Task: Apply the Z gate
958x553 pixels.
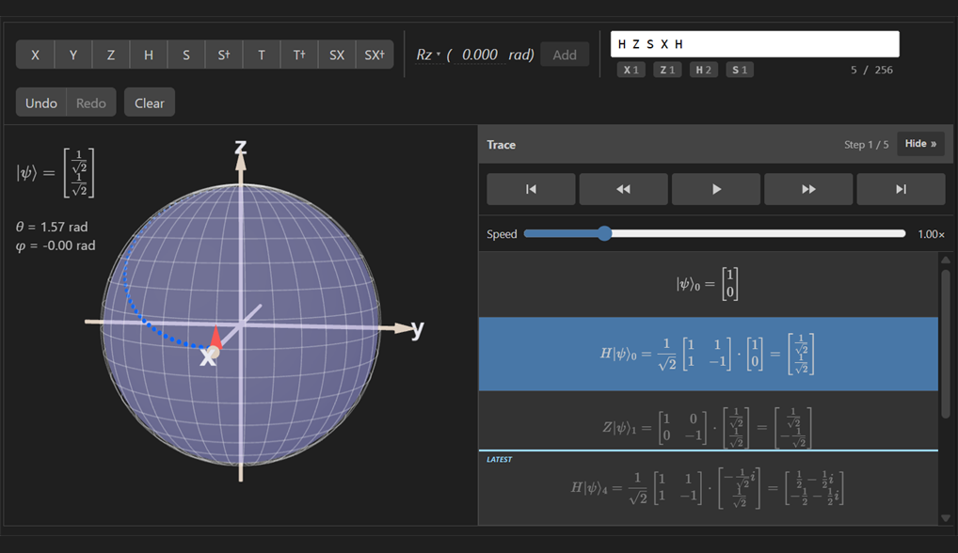Action: pos(111,55)
